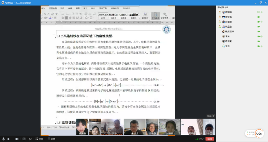Toggle the speaker volume icon
Viewport: 268px width, 142px height.
point(8,139)
